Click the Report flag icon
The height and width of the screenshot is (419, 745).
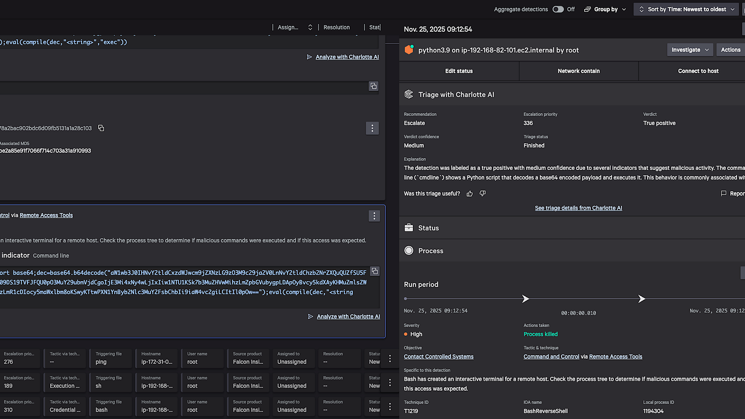click(x=724, y=193)
